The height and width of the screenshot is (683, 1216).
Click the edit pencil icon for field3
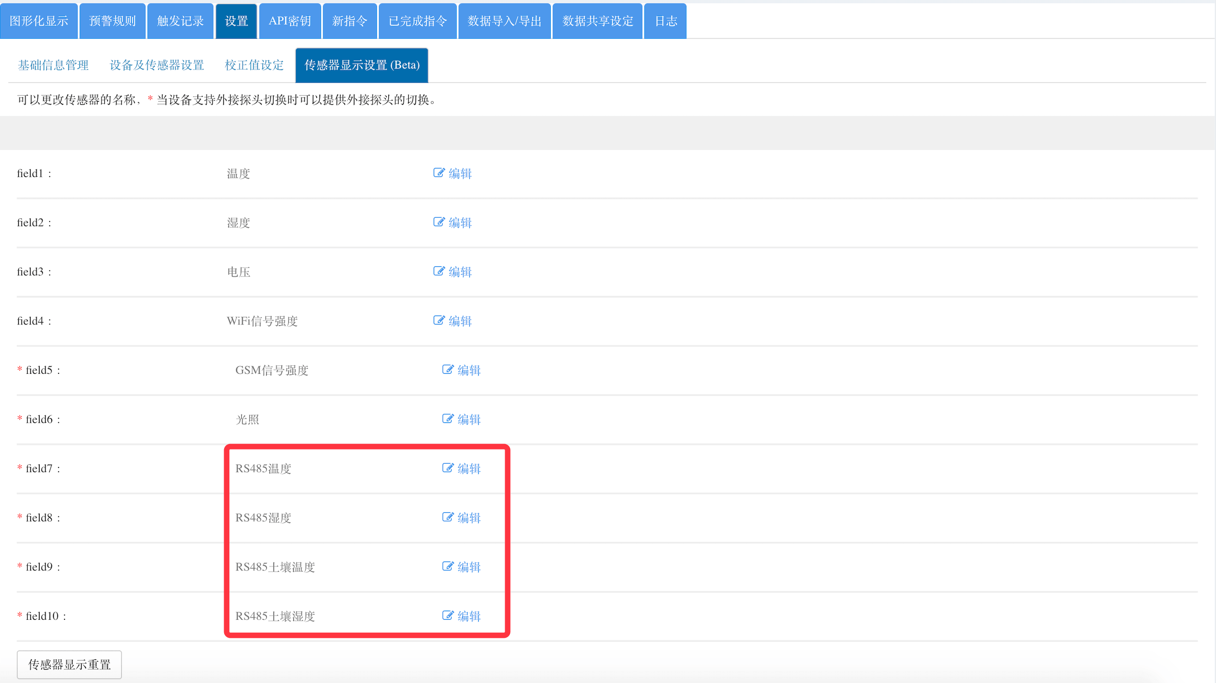(x=439, y=271)
